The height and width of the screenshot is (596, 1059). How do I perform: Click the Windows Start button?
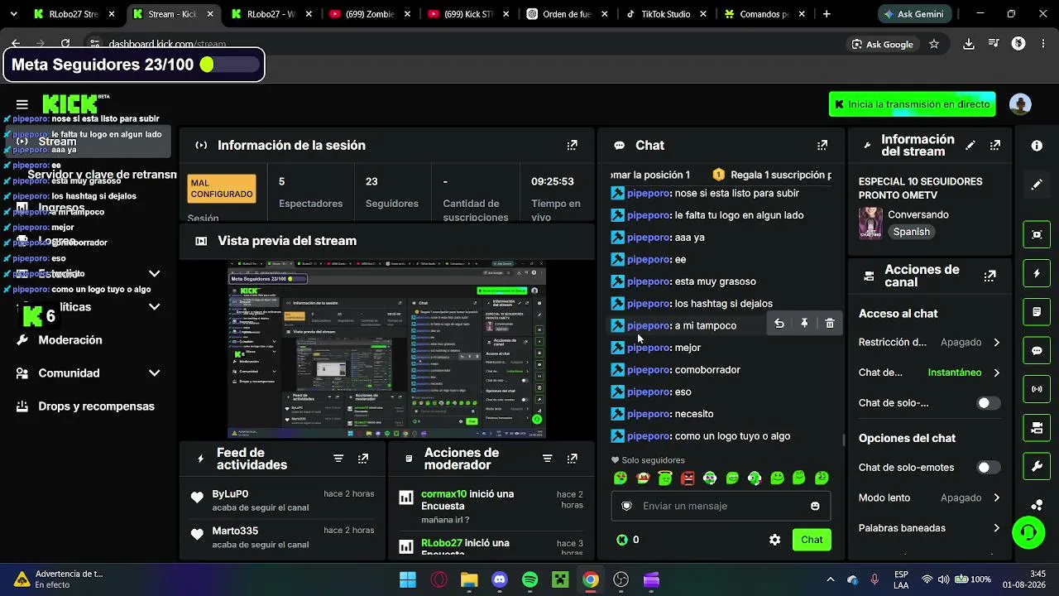408,579
